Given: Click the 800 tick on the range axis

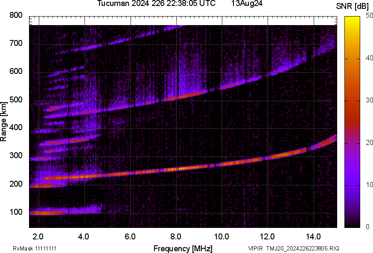Looking at the screenshot, I should [x=16, y=15].
